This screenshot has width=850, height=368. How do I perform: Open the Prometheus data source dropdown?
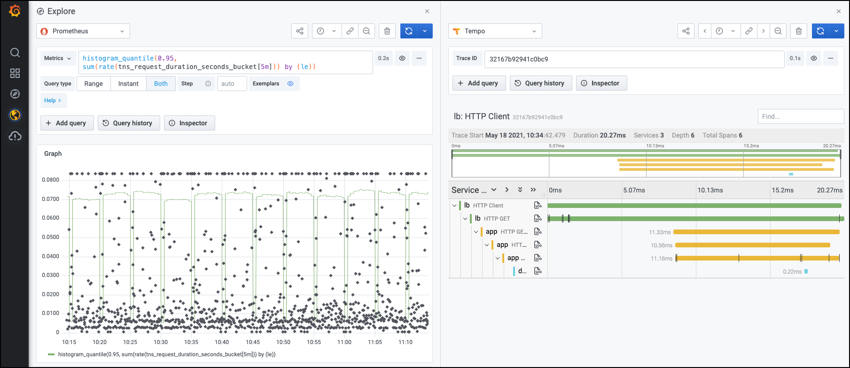pyautogui.click(x=83, y=31)
